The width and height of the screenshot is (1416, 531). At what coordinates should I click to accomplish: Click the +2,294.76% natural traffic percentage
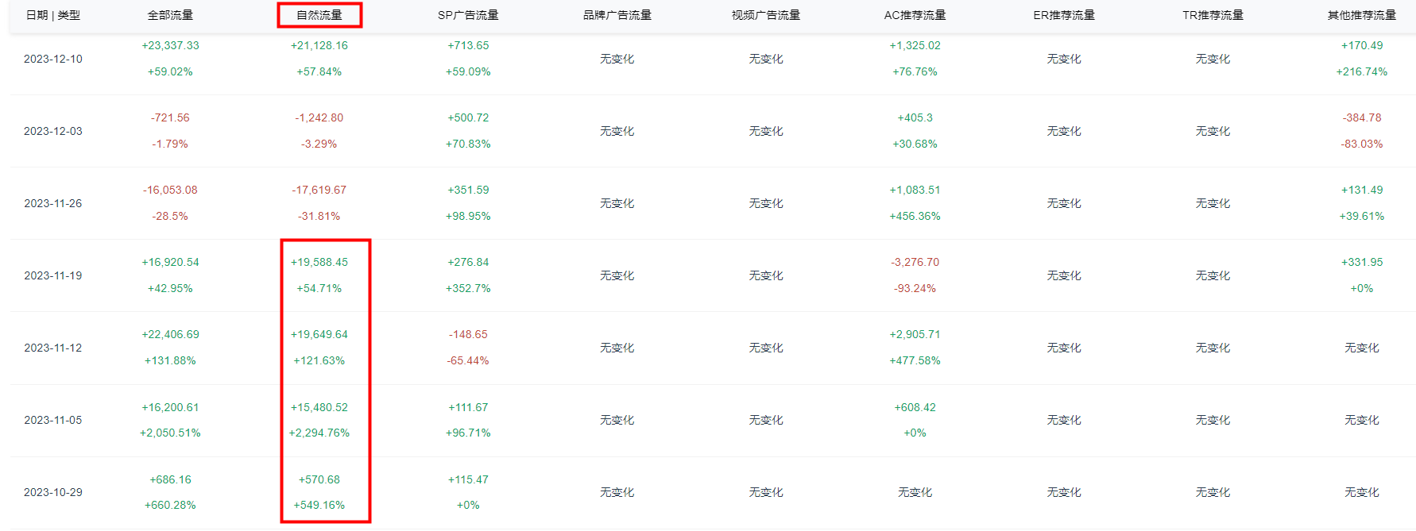319,433
